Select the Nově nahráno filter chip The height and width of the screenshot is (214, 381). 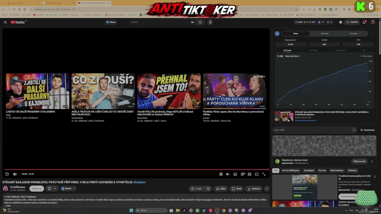(x=337, y=171)
